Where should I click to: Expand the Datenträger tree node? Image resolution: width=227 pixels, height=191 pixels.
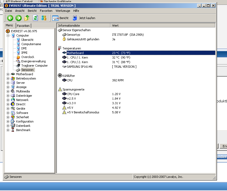[x=8, y=96]
